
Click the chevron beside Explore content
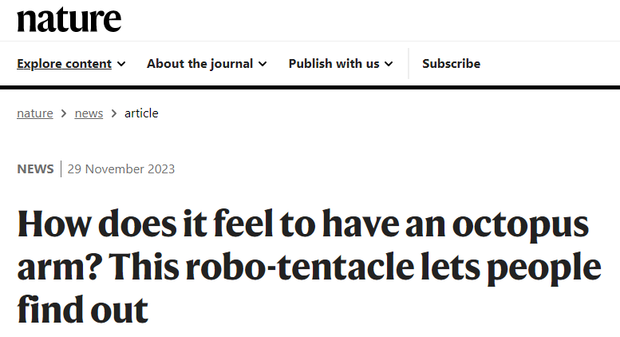tap(121, 64)
